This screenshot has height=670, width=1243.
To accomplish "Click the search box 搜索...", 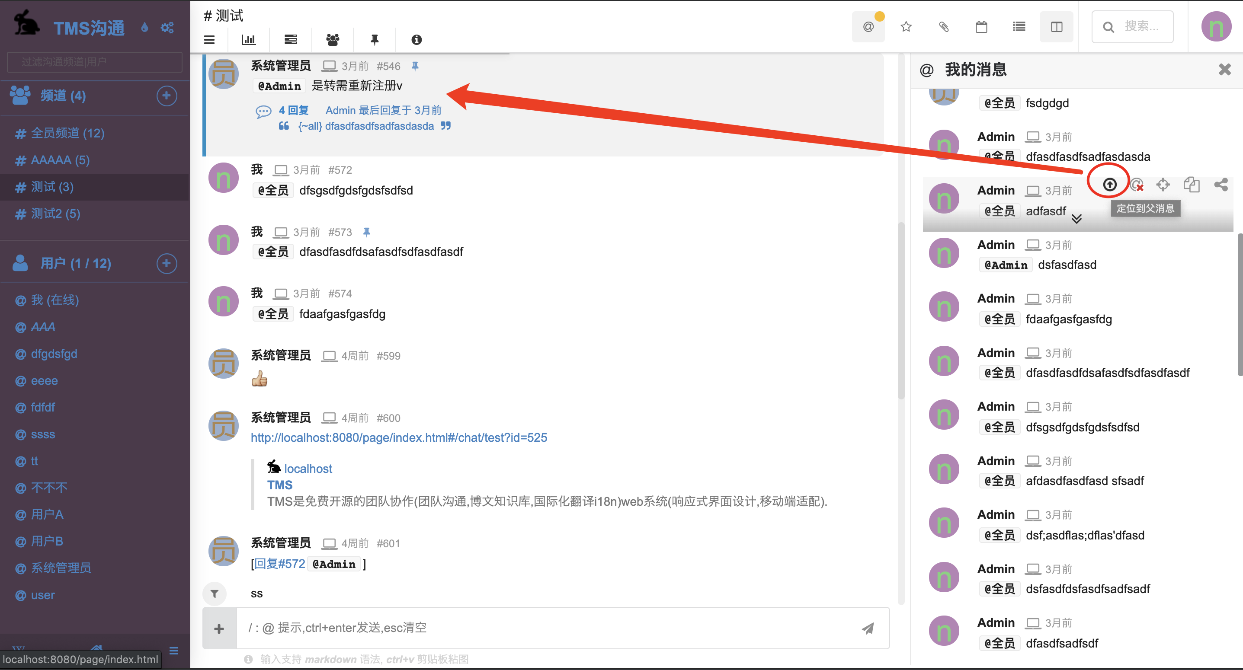I will (x=1133, y=26).
